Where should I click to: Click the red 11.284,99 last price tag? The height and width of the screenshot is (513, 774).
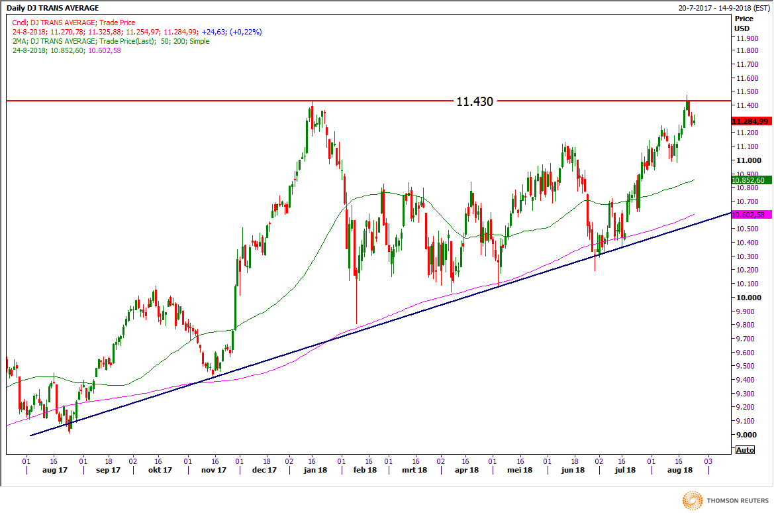750,121
